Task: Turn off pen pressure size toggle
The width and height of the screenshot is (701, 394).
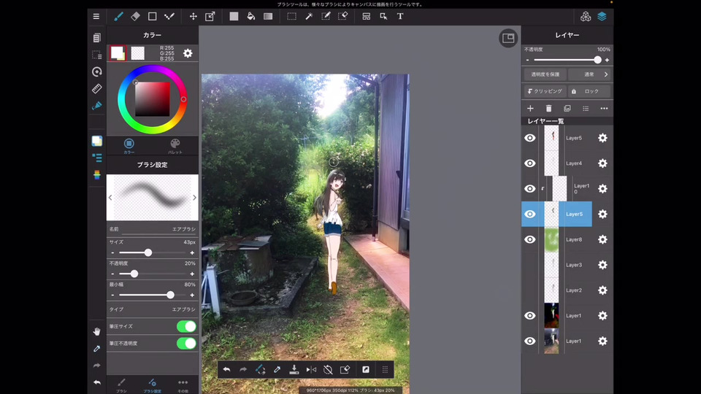Action: (186, 327)
